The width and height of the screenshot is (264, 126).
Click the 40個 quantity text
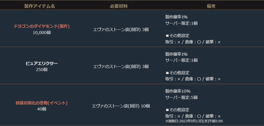(42, 109)
